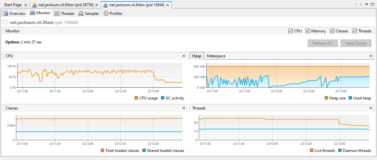Click the Daemon threads legend swatch
The width and height of the screenshot is (377, 160).
coord(340,150)
